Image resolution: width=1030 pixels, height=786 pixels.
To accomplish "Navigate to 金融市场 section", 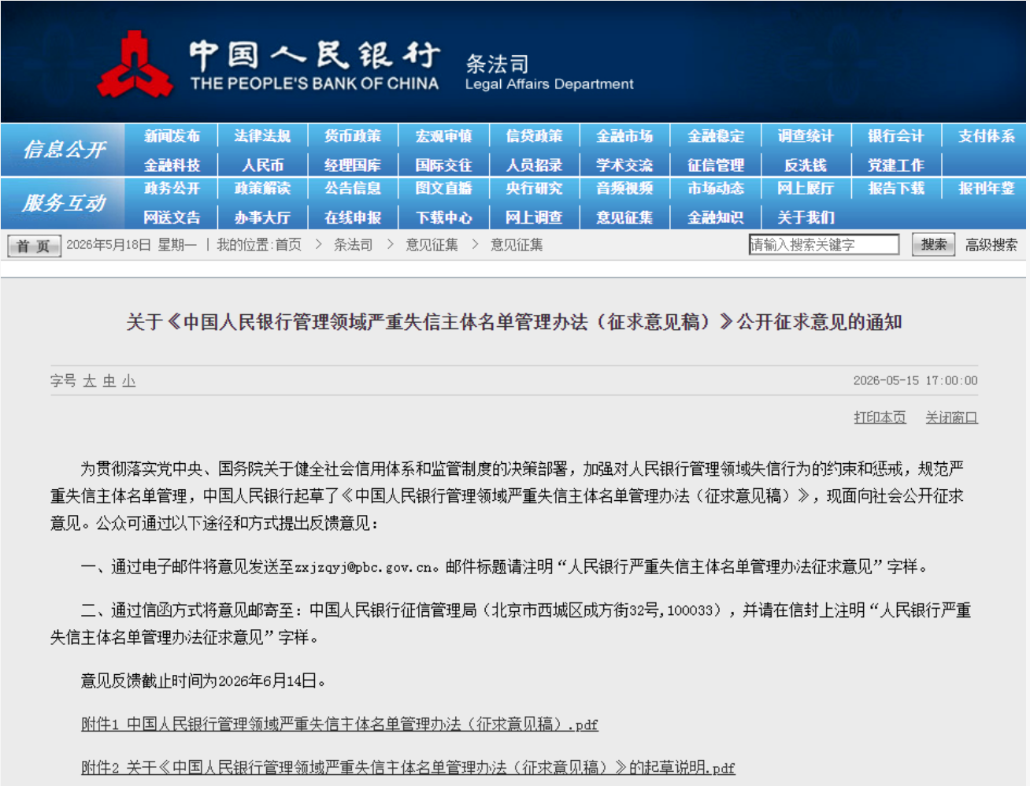I will click(624, 136).
